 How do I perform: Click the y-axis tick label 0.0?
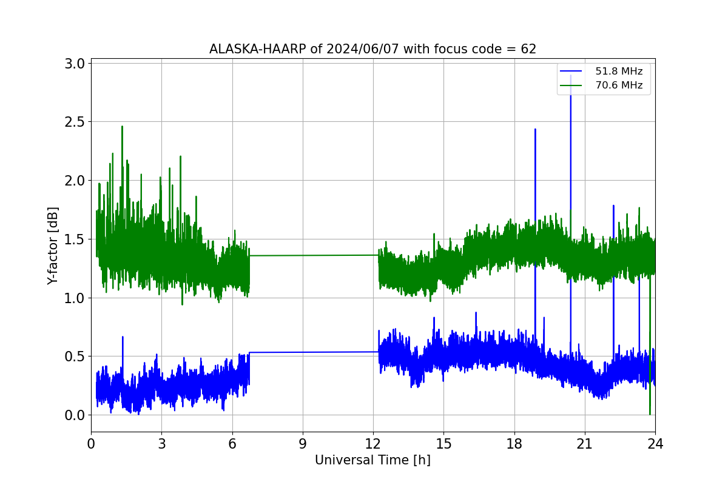coord(74,415)
